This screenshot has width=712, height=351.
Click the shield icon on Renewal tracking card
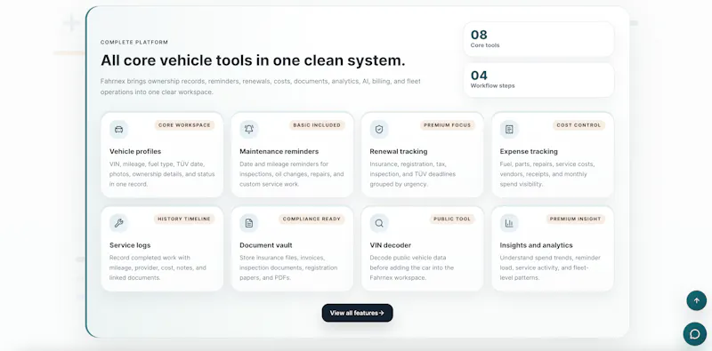(x=379, y=129)
